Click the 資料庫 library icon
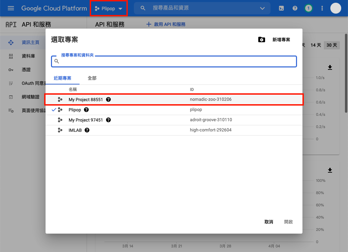The height and width of the screenshot is (252, 348). pos(11,56)
